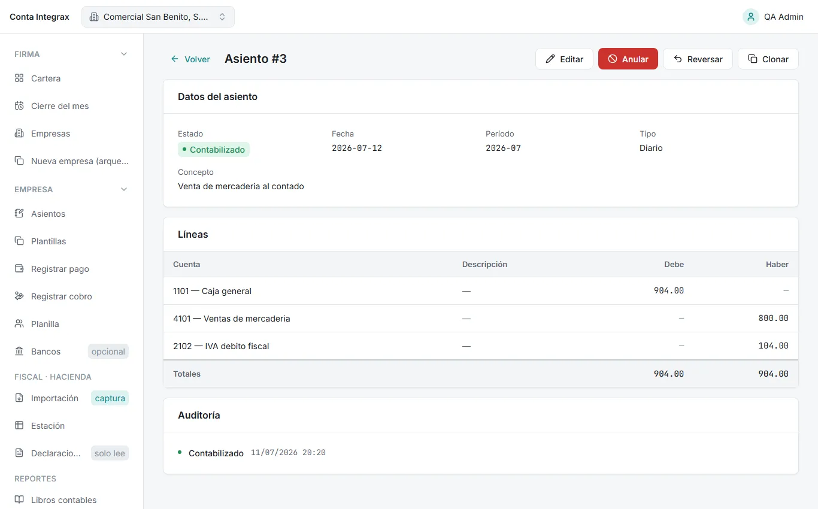Click the Planilla people icon

click(19, 324)
